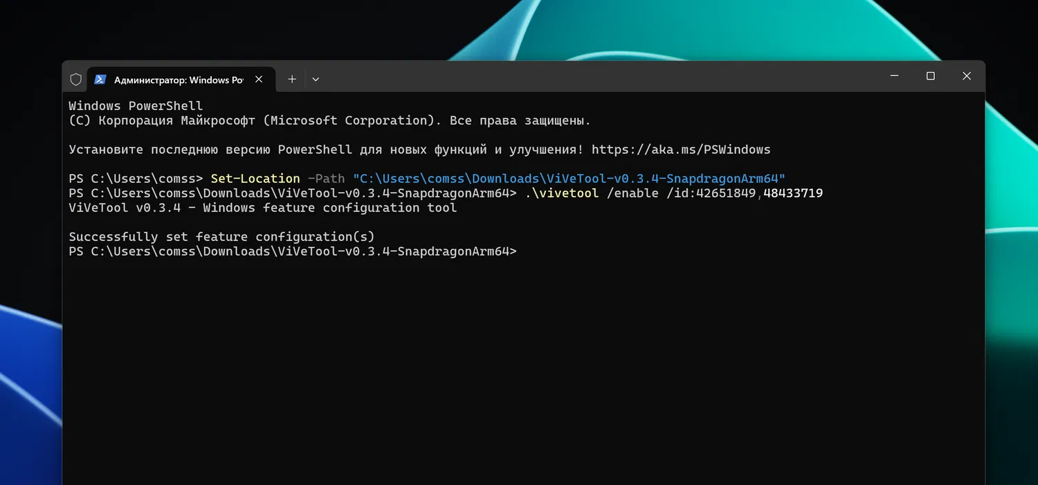Click the /id:42651849 argument
Viewport: 1038px width, 485px height.
tap(711, 193)
